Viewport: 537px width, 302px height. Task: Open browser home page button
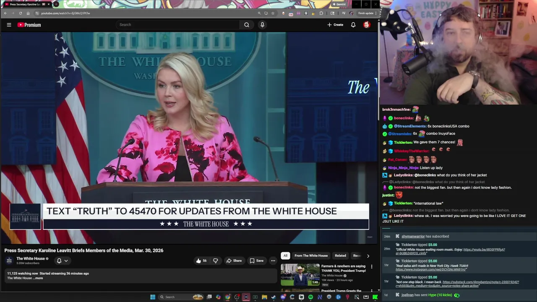coord(28,13)
